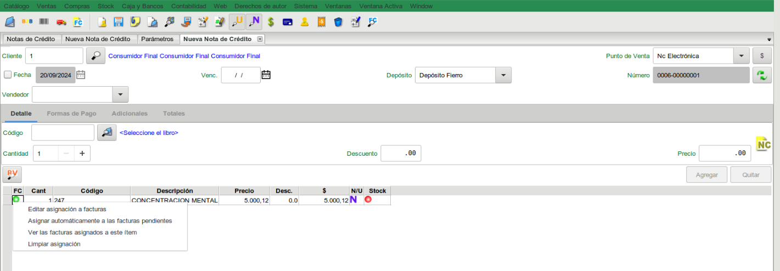Click the percent-and-pencil document toolbar icon
Image resolution: width=780 pixels, height=271 pixels.
click(203, 22)
